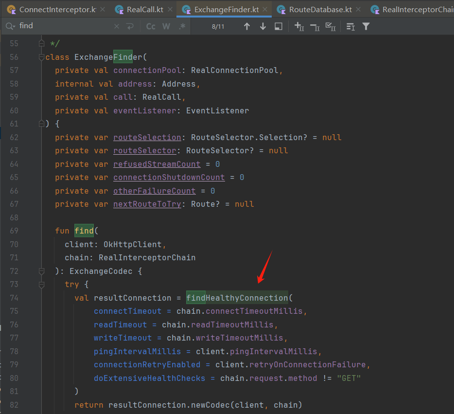Screen dimensions: 454x414
Task: Click the 'nextRouteToTry' variable
Action: 147,204
